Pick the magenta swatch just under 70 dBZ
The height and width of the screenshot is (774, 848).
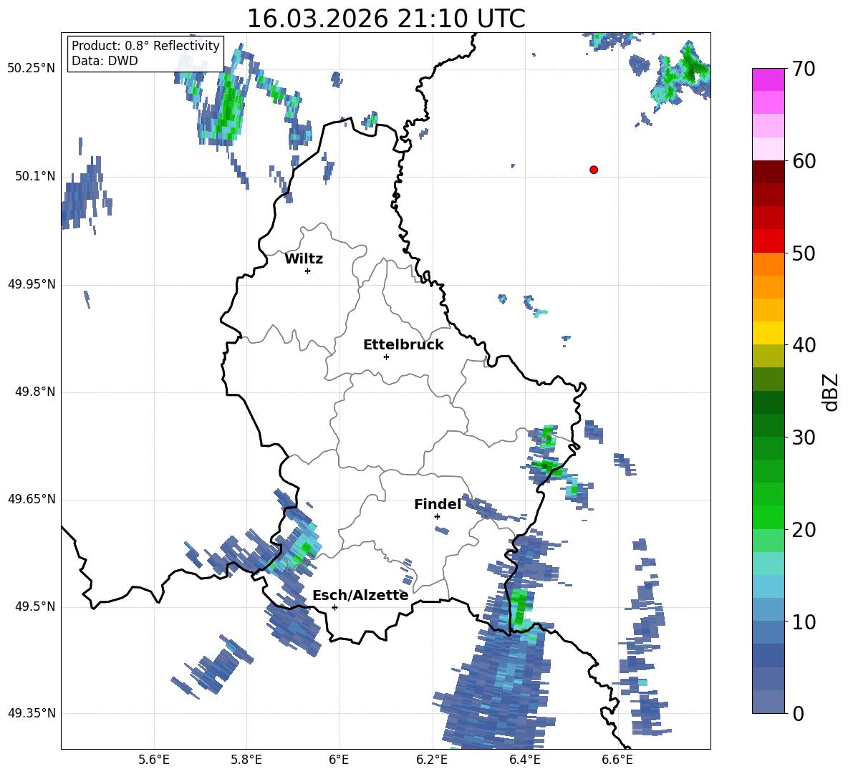click(x=768, y=79)
